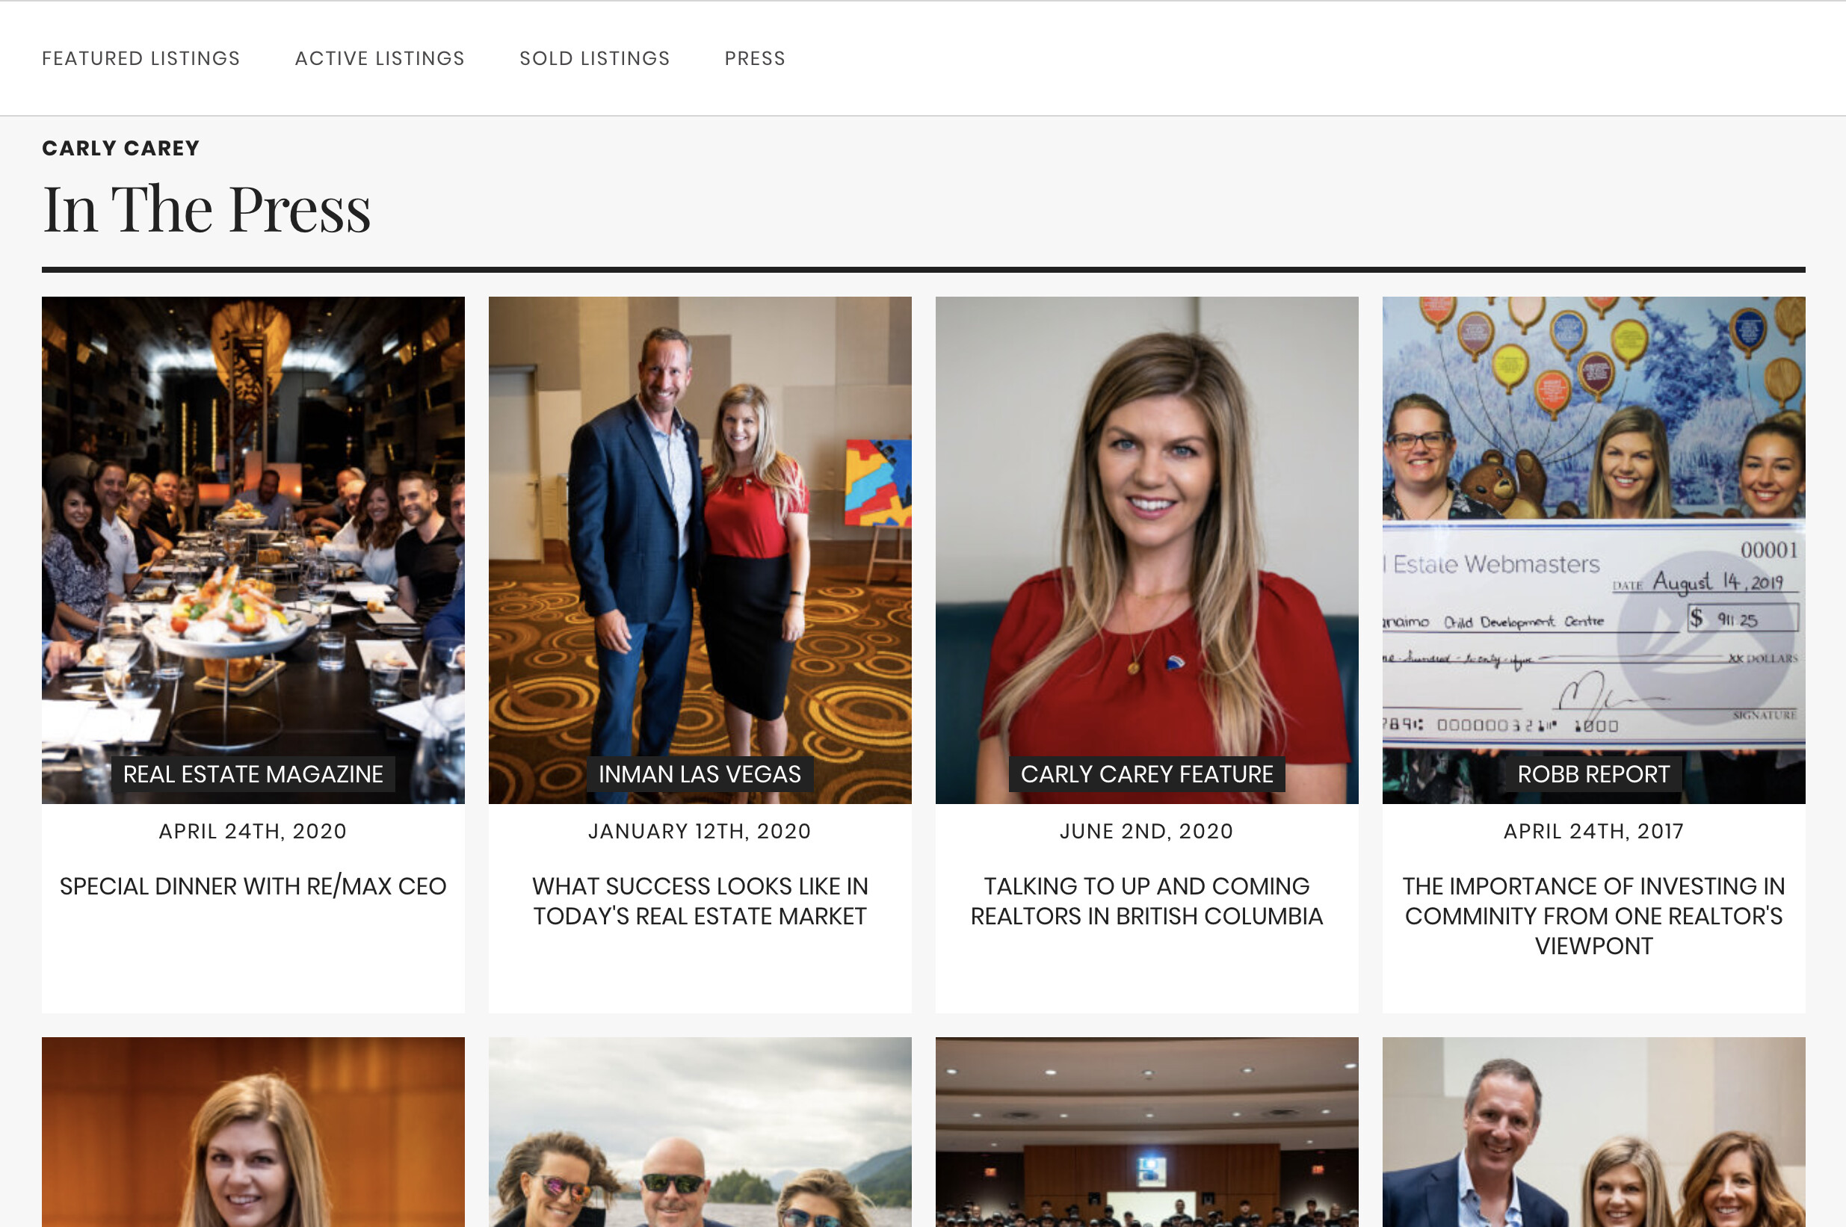Screen dimensions: 1846x1227
Task: Click the Inman Las Vegas photo
Action: [700, 549]
